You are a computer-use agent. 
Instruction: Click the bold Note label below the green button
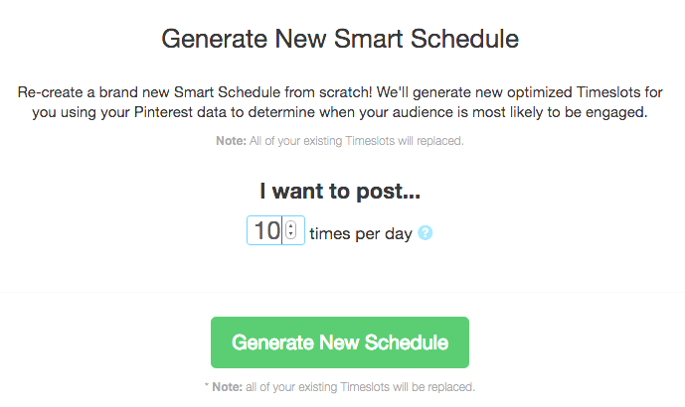(227, 387)
